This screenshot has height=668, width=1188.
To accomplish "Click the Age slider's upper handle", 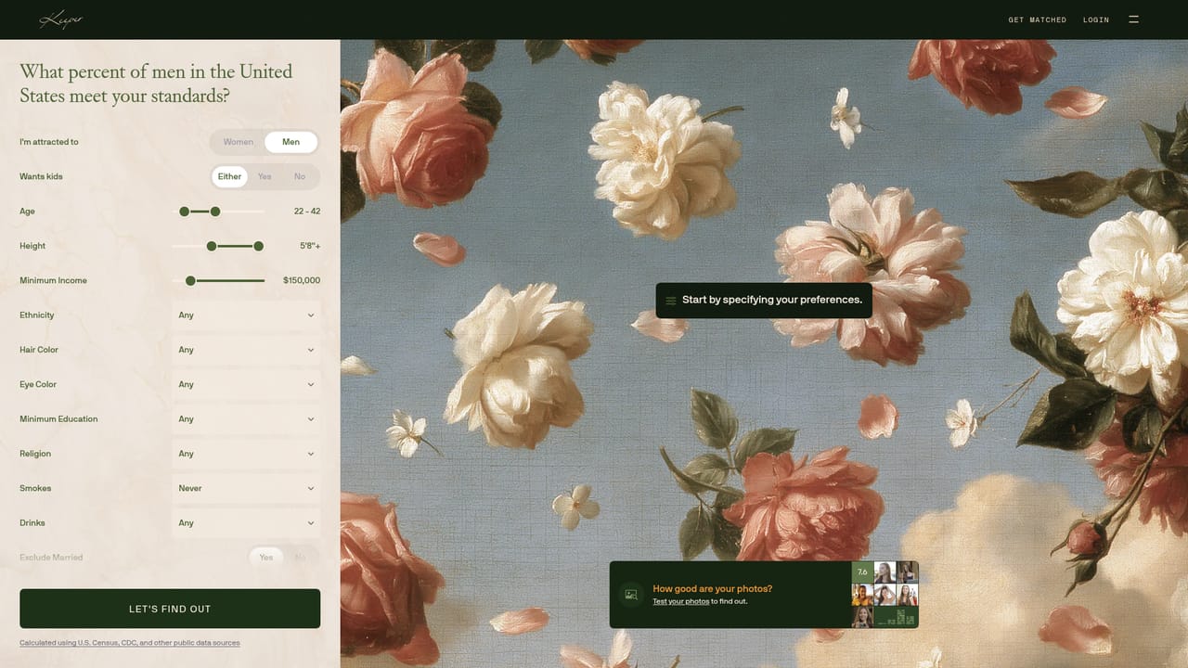I will (215, 212).
